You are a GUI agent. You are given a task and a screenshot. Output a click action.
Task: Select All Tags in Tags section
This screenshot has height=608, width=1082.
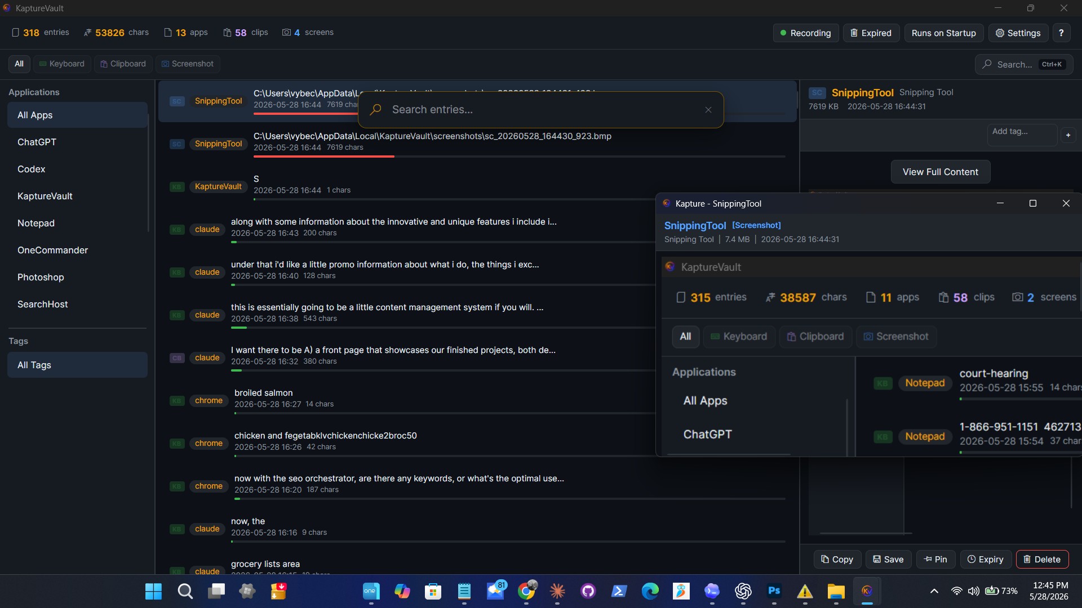pyautogui.click(x=77, y=365)
